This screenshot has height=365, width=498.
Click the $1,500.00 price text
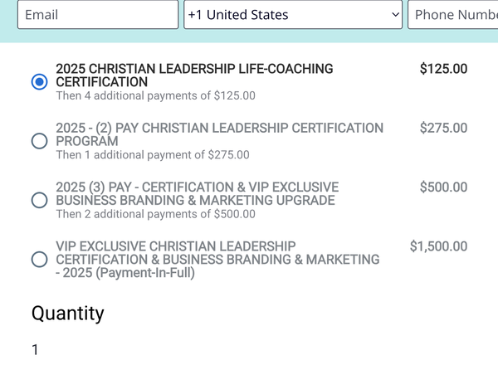pyautogui.click(x=438, y=246)
